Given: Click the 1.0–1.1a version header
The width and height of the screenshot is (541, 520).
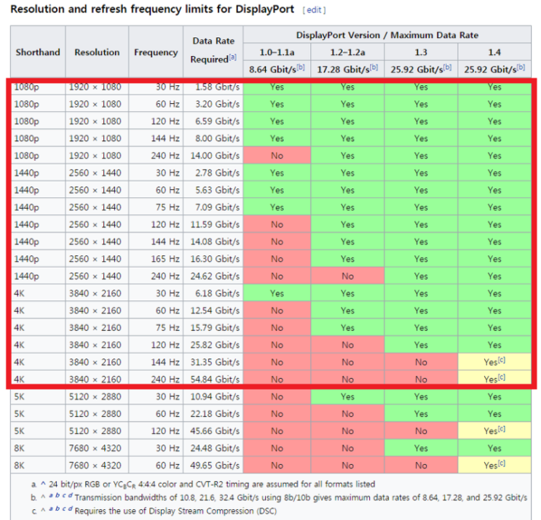Looking at the screenshot, I should pos(277,52).
